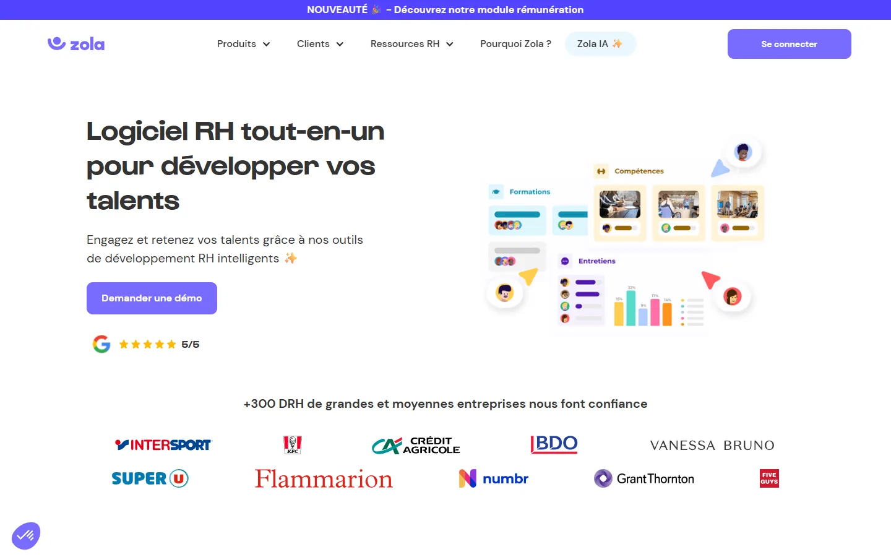Click the Se connecter button
This screenshot has width=891, height=557.
tap(789, 44)
